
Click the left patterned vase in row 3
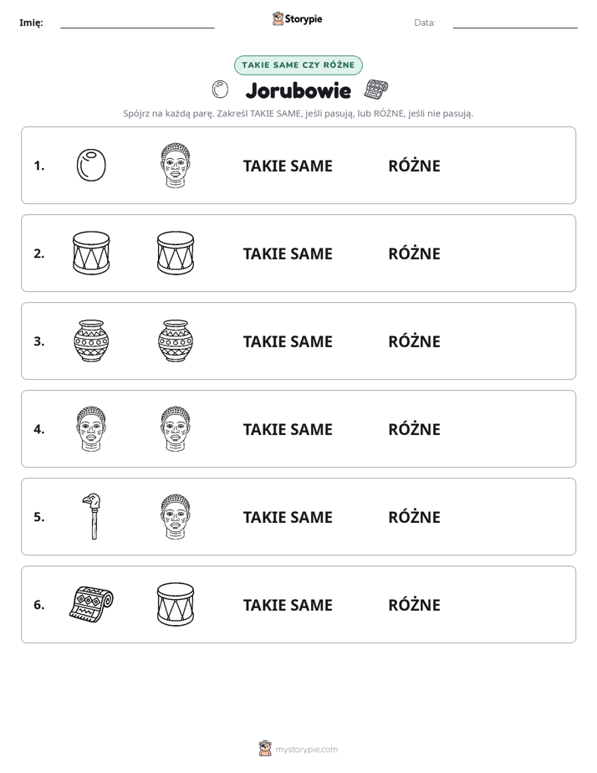(x=91, y=340)
